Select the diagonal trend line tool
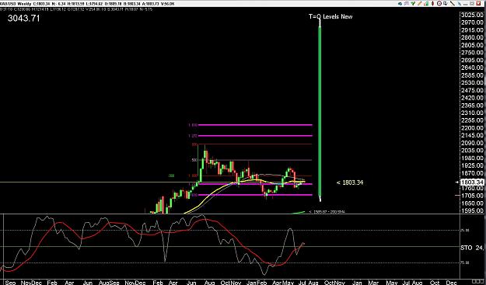 (x=453, y=3)
